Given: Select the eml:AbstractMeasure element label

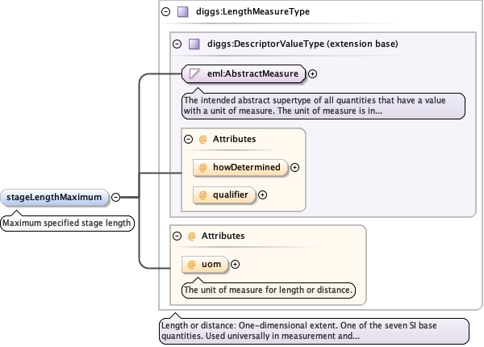Looking at the screenshot, I should point(254,74).
